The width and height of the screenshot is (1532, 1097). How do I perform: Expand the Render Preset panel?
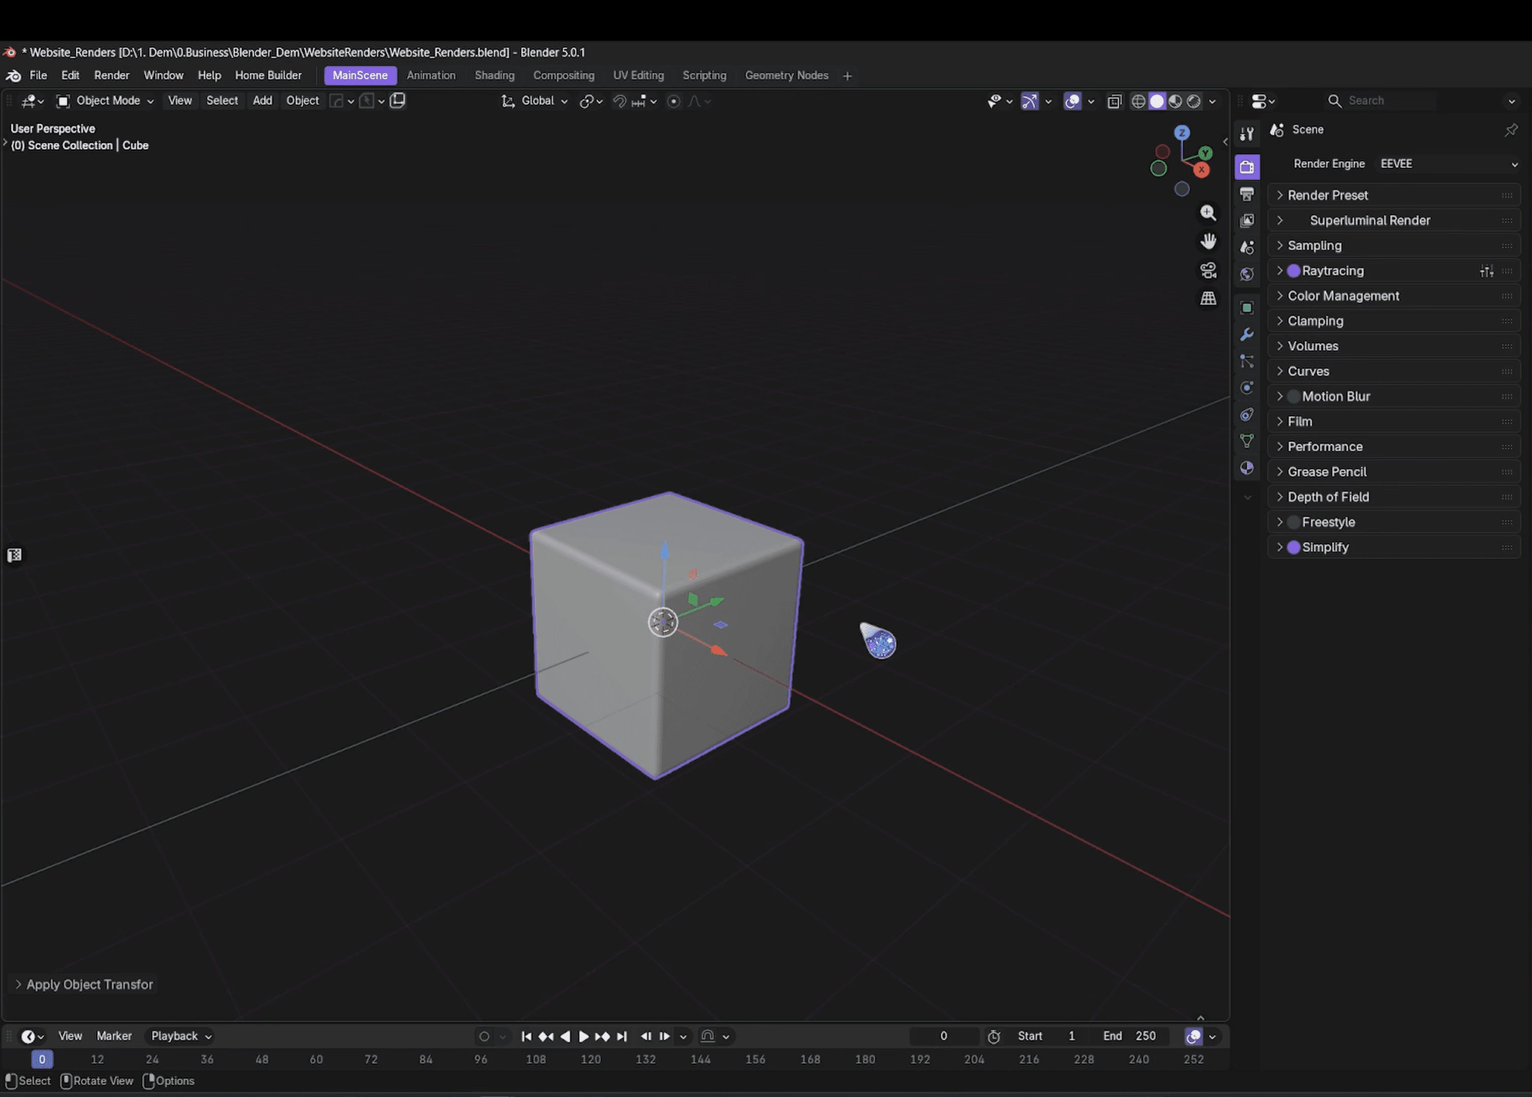[1394, 195]
